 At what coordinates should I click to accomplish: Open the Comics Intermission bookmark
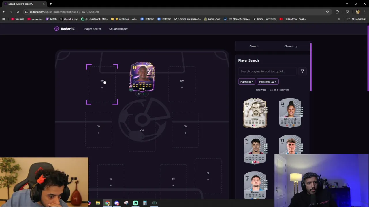point(187,19)
